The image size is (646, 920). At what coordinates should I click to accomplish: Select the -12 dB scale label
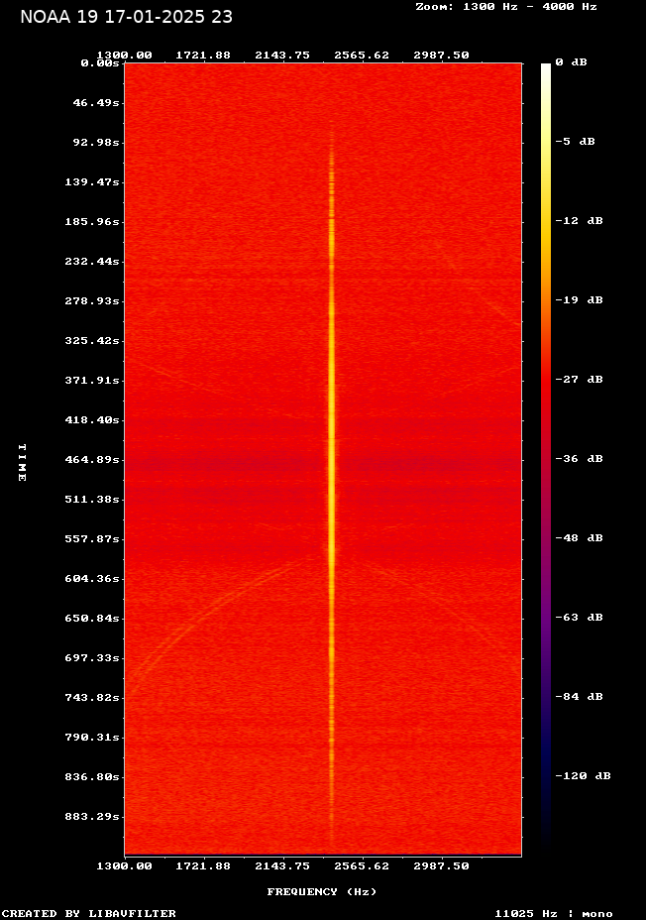click(580, 221)
